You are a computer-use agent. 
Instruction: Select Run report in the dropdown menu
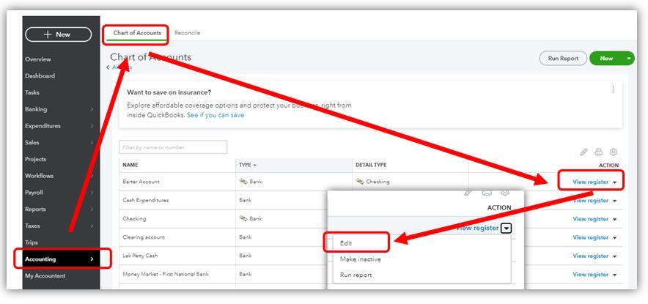pyautogui.click(x=356, y=275)
